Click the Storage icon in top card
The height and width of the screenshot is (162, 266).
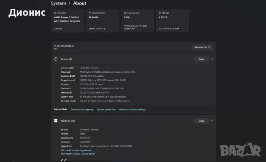click(160, 13)
